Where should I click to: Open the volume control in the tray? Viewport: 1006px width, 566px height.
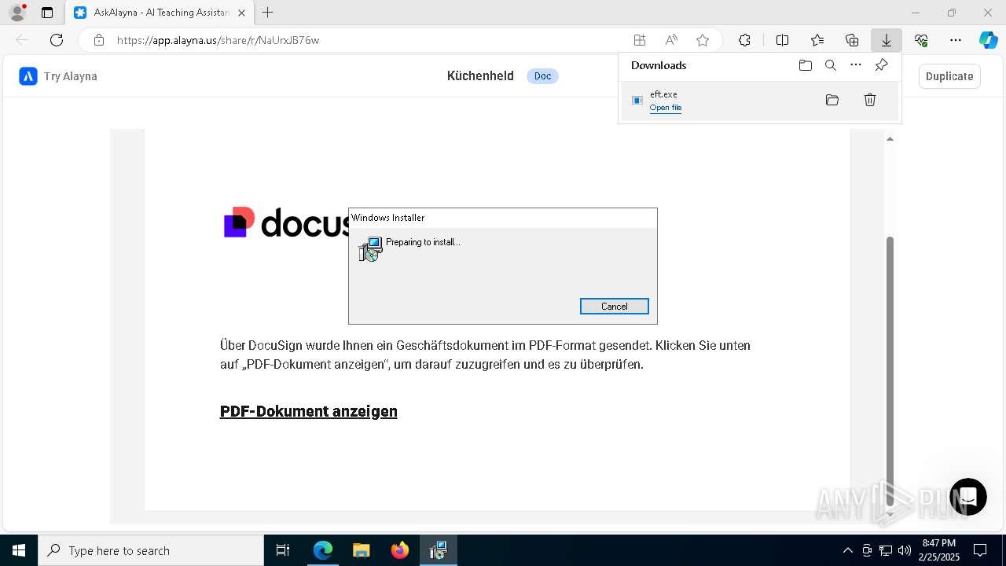(x=904, y=550)
